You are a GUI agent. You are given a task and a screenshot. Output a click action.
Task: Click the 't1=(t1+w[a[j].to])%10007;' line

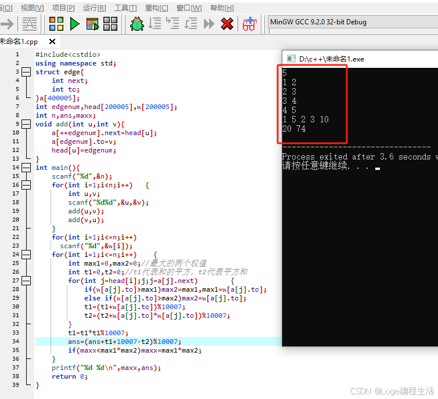point(135,307)
